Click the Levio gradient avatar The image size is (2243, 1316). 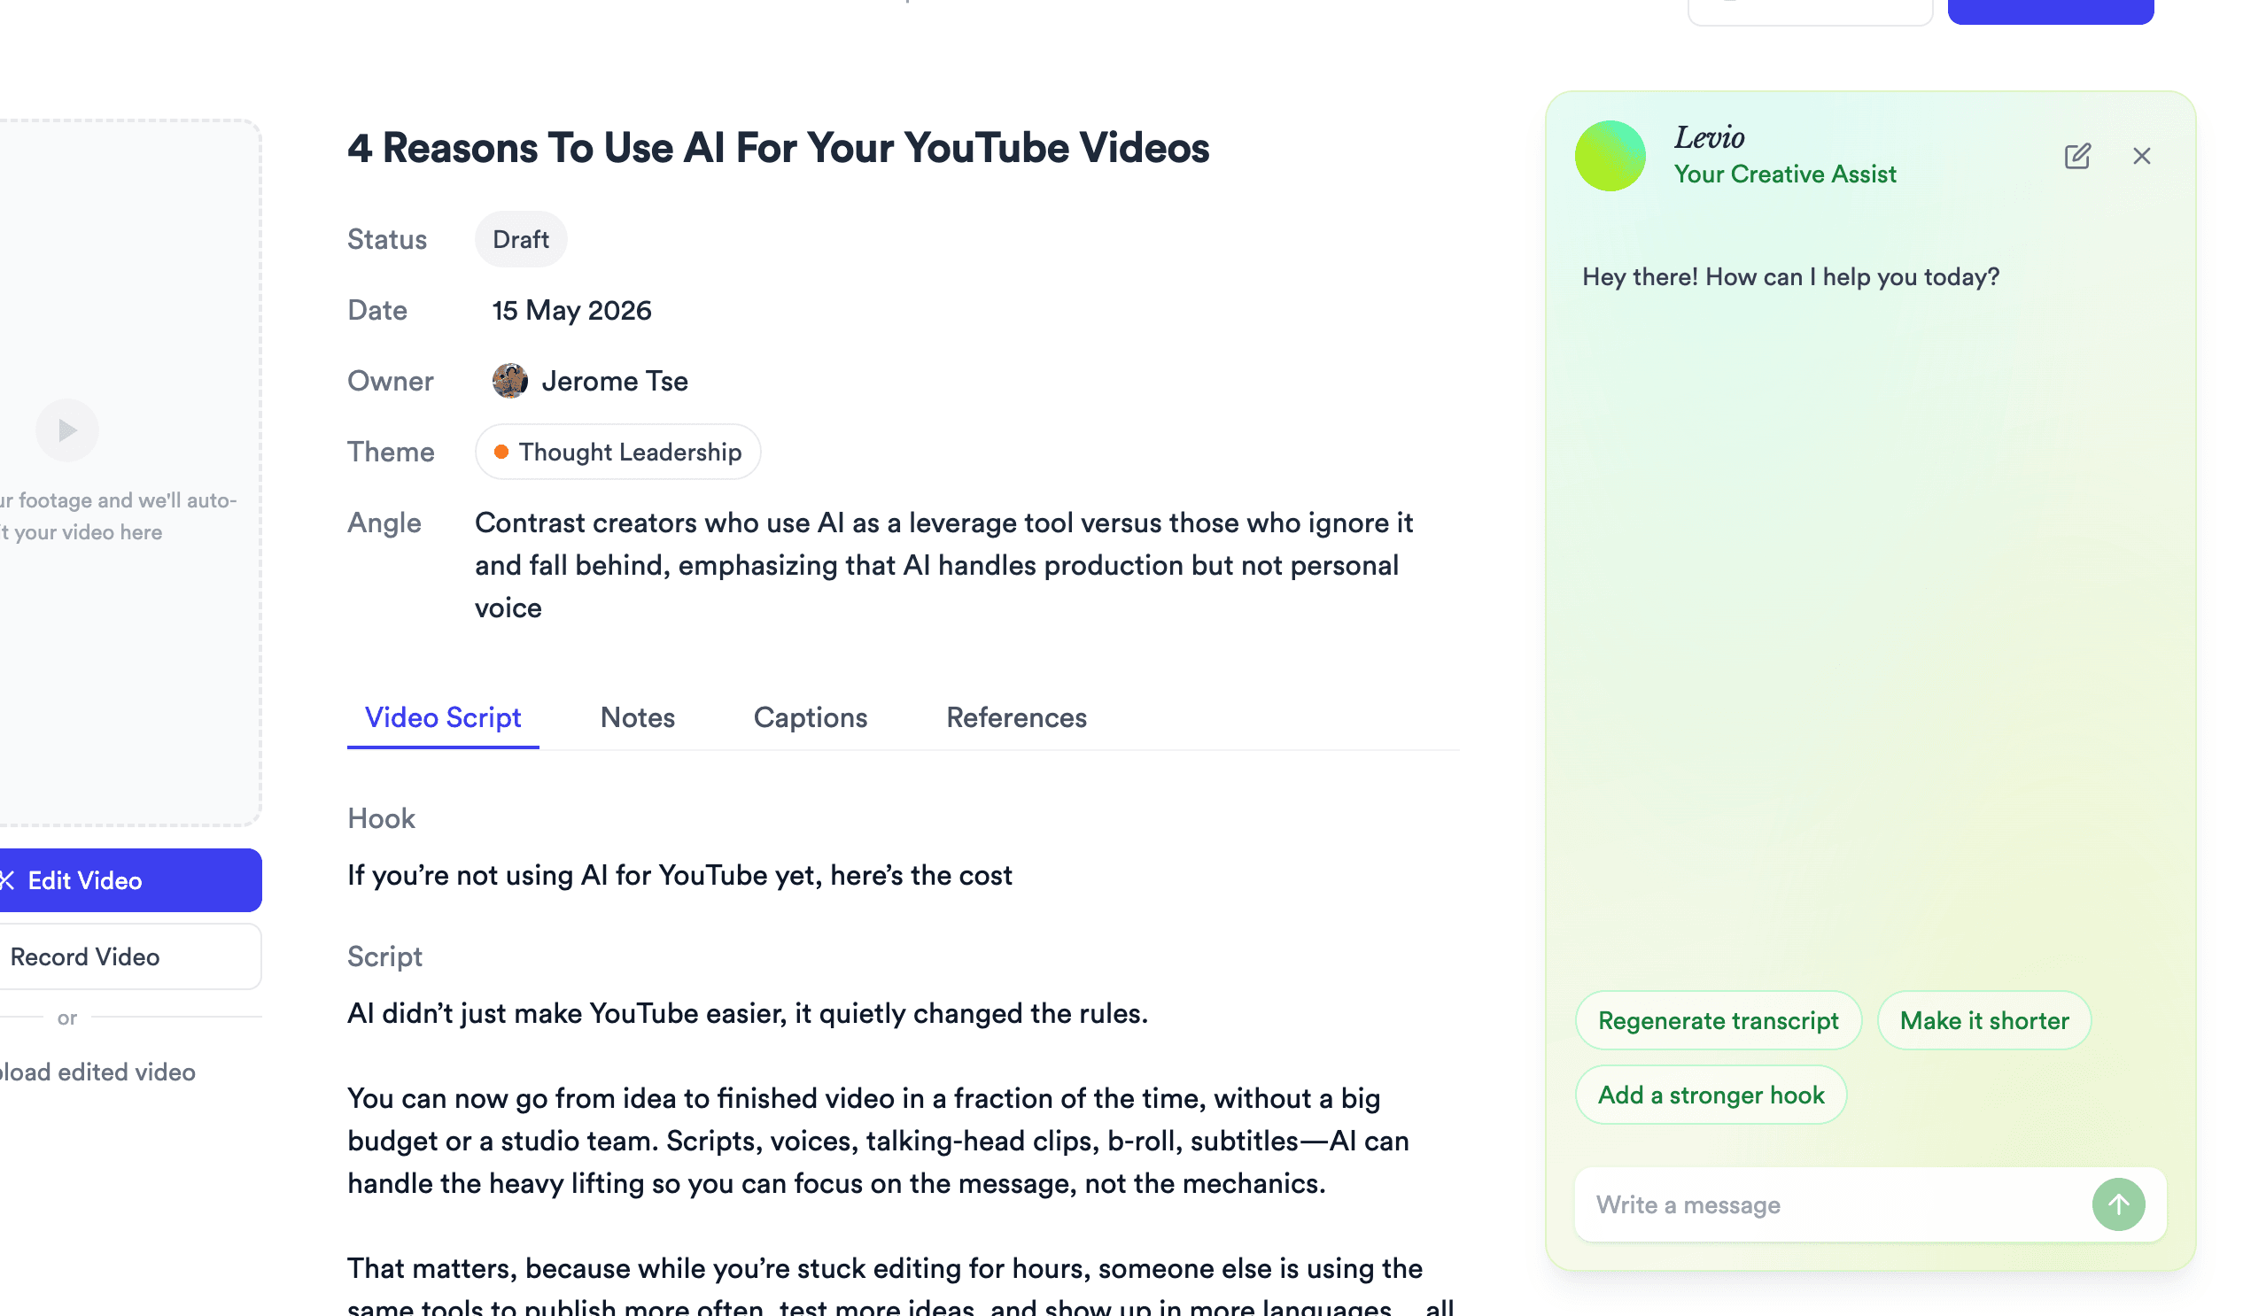1610,156
